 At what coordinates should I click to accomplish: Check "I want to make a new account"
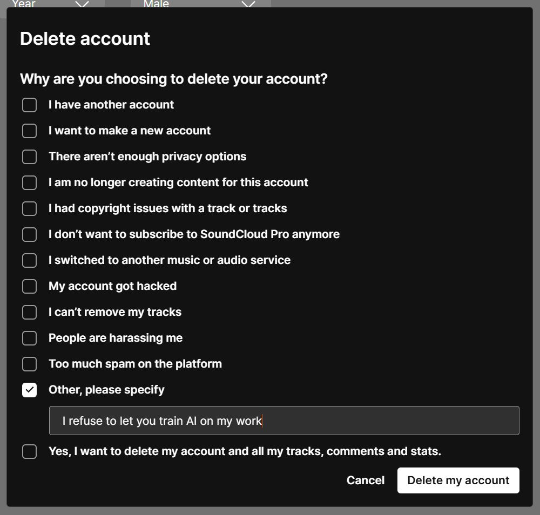tap(29, 131)
